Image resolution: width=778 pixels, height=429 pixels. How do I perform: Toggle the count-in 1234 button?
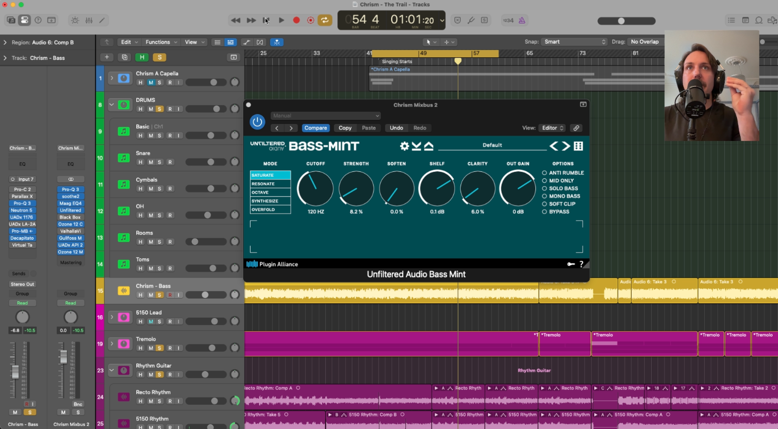[508, 21]
